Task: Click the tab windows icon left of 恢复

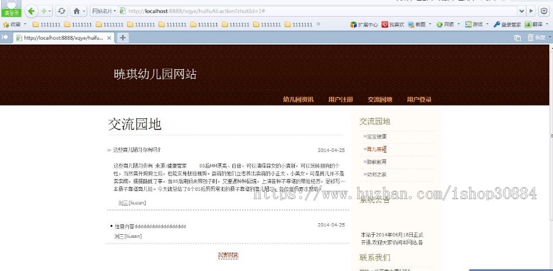Action: click(517, 37)
